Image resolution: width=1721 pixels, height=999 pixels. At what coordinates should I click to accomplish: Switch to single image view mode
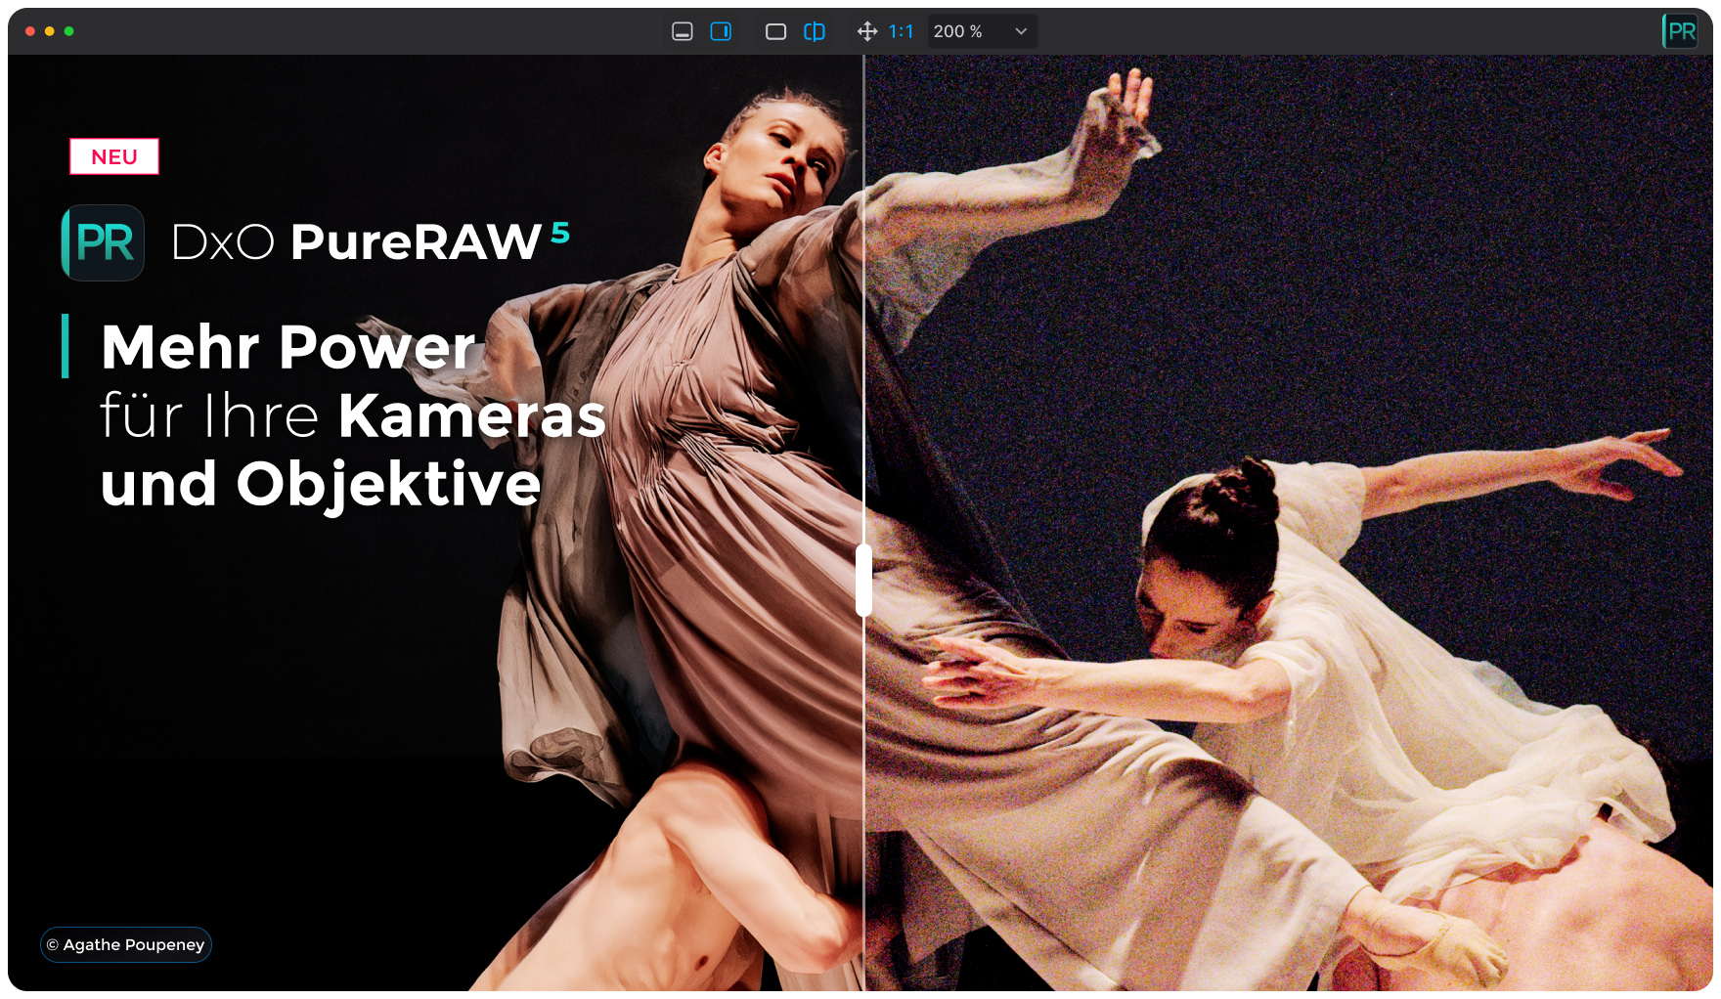pyautogui.click(x=775, y=31)
